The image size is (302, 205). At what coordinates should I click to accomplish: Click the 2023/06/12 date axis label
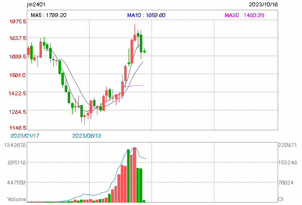87,136
